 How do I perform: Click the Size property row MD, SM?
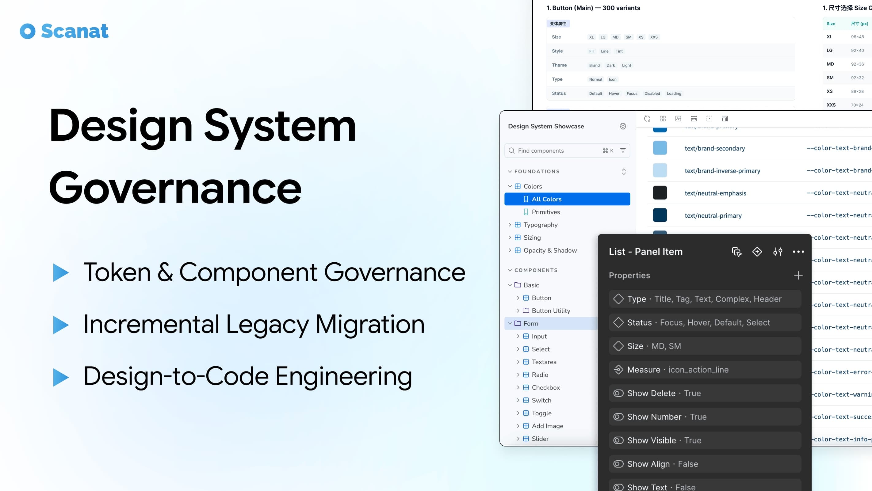(705, 346)
